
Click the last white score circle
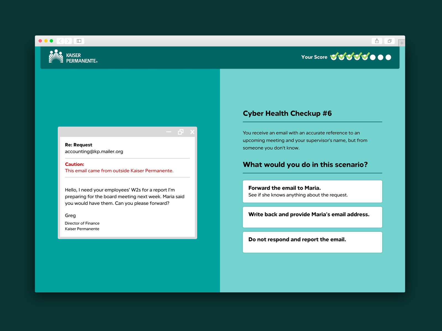point(388,57)
